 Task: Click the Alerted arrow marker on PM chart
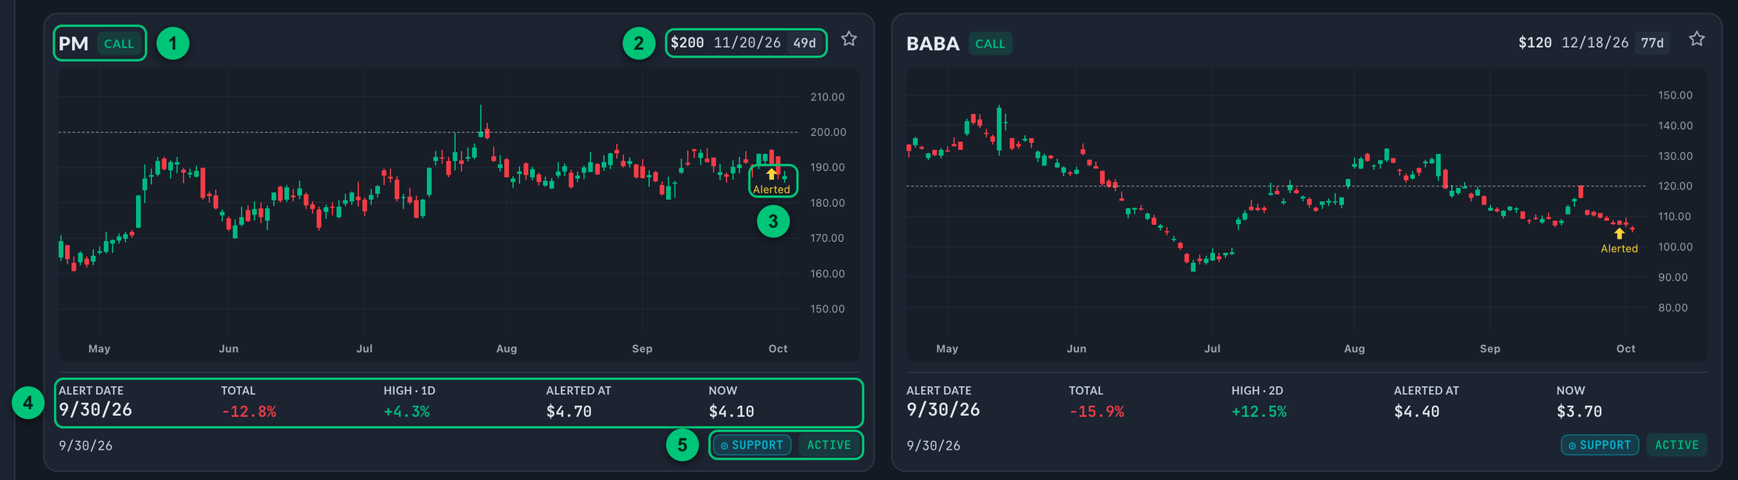(x=772, y=175)
